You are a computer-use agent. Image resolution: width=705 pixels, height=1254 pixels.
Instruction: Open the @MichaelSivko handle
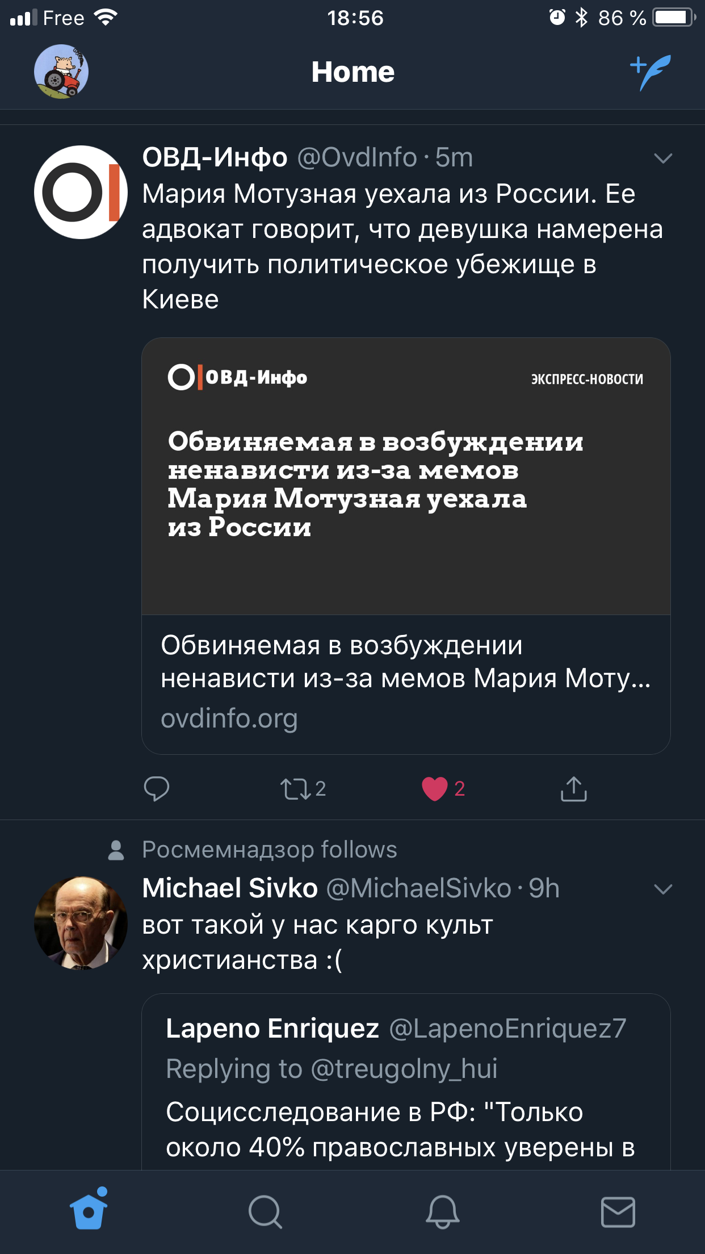pyautogui.click(x=419, y=888)
